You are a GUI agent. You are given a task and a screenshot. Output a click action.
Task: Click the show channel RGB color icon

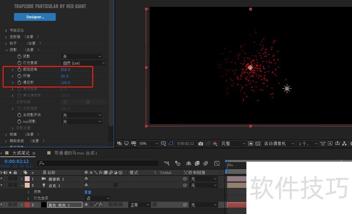[x=215, y=144]
